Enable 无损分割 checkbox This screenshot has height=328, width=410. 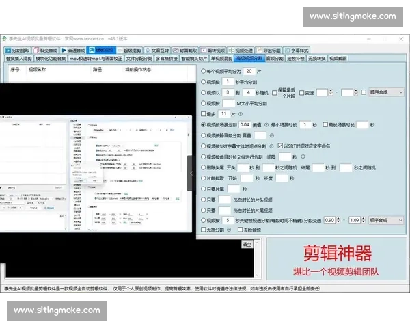203,230
